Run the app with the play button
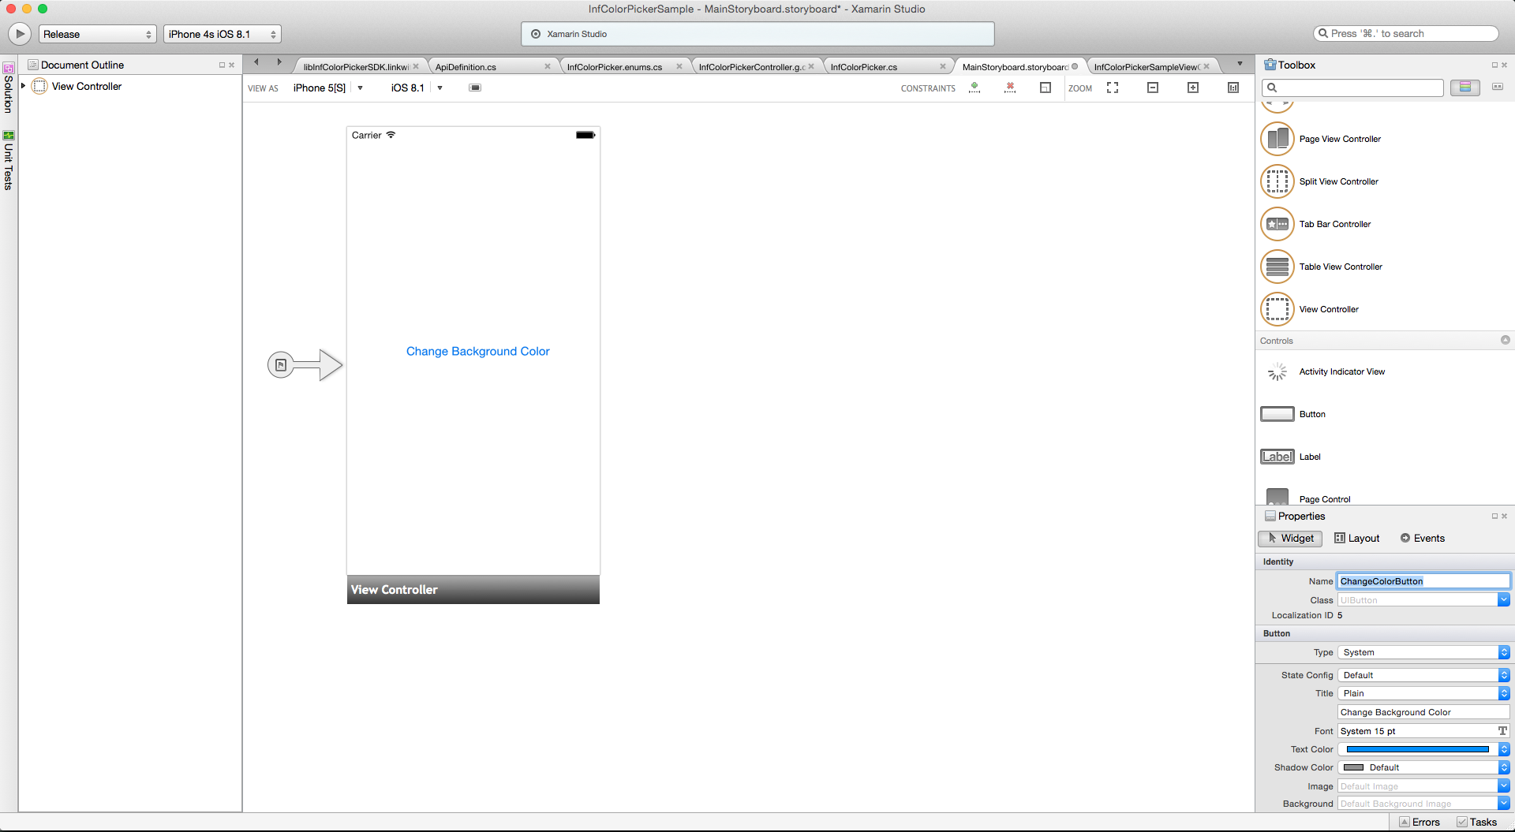This screenshot has width=1515, height=832. coord(19,34)
